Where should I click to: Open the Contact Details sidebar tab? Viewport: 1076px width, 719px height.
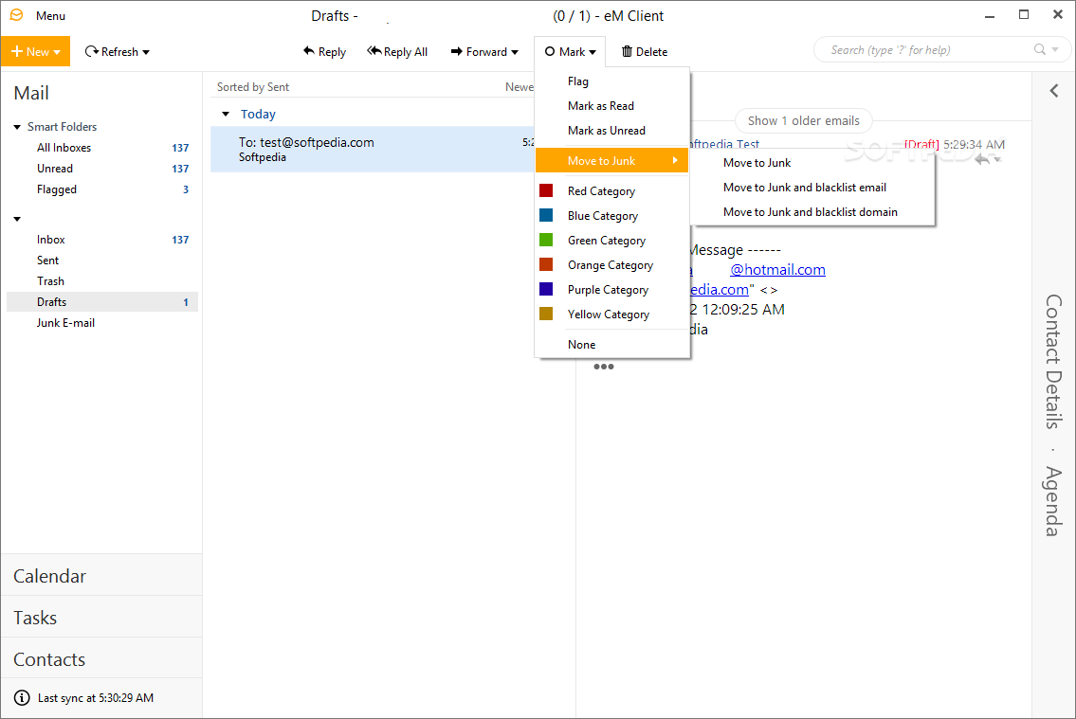(x=1054, y=361)
